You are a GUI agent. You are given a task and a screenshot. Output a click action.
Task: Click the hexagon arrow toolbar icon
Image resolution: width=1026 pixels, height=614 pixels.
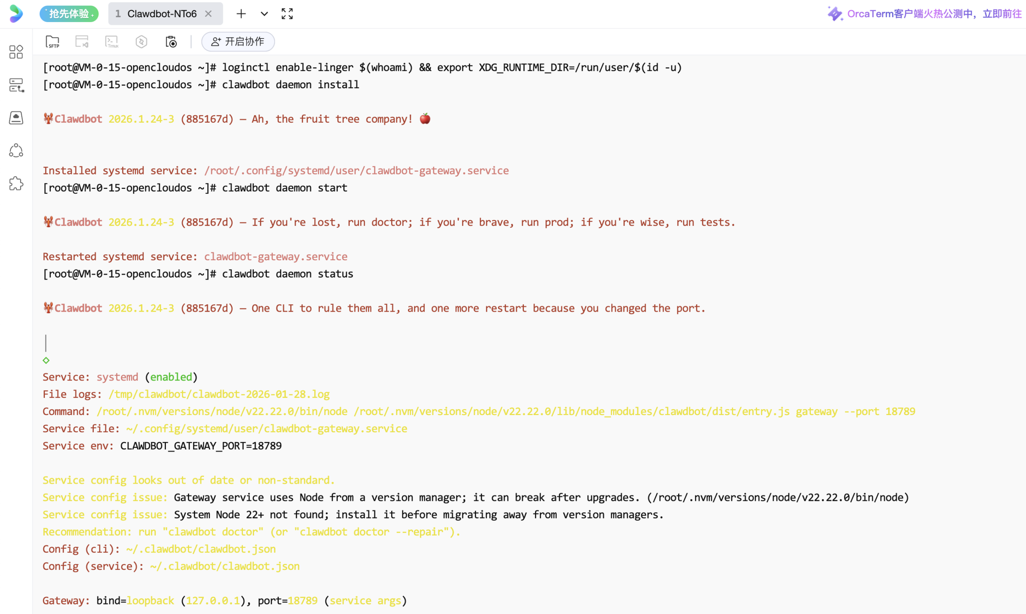pyautogui.click(x=141, y=41)
